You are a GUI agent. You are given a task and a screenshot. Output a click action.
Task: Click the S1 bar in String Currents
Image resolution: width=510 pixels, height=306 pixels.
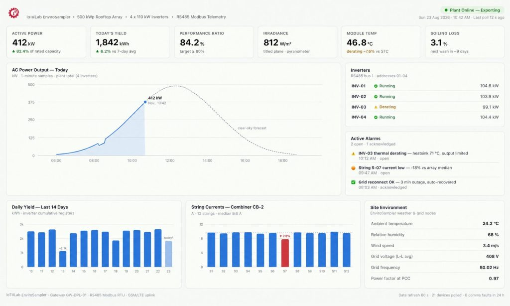211,250
